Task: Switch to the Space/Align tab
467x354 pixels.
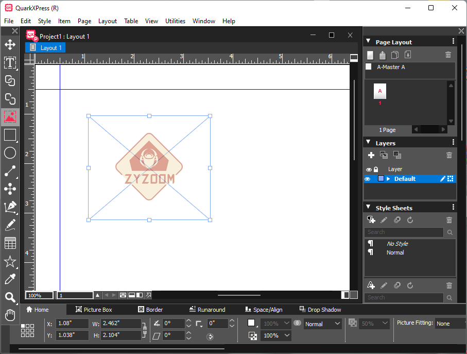Action: click(x=264, y=310)
